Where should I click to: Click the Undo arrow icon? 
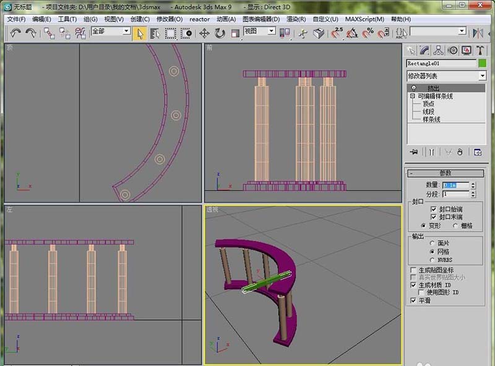click(x=15, y=33)
